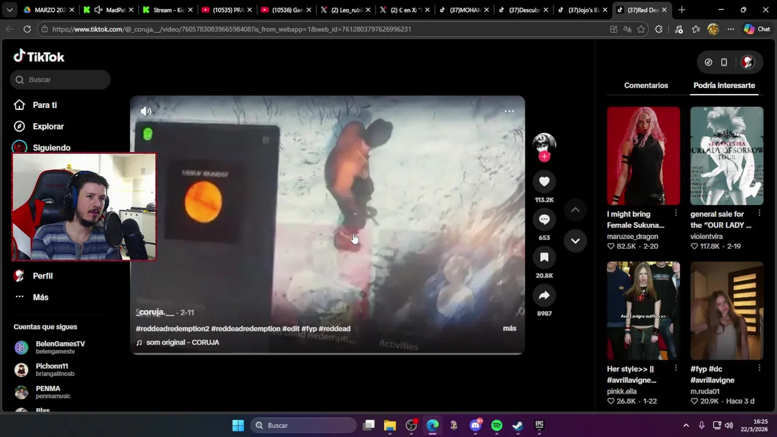Like the violentvira video showing 117.8K
The height and width of the screenshot is (437, 777).
(x=694, y=246)
